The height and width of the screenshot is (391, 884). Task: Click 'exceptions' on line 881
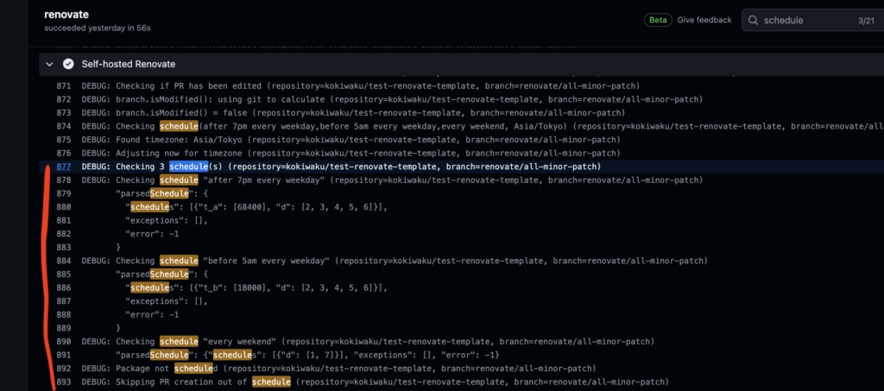point(167,220)
